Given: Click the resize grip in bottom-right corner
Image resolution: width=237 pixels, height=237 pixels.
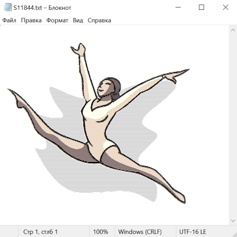Looking at the screenshot, I should (x=235, y=235).
